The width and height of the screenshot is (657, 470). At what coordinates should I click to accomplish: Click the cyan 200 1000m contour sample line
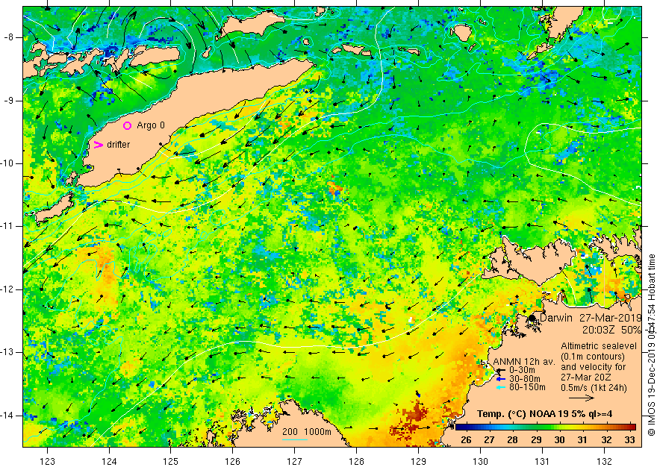click(295, 439)
